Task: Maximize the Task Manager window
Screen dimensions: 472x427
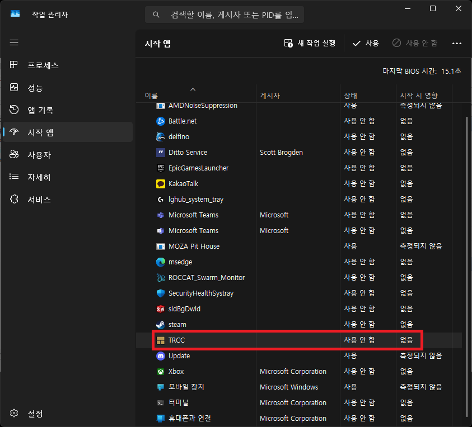Action: (433, 8)
